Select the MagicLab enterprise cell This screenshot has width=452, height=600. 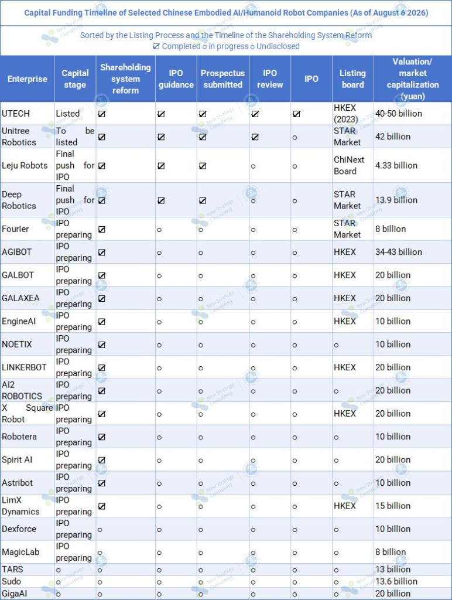[27, 552]
